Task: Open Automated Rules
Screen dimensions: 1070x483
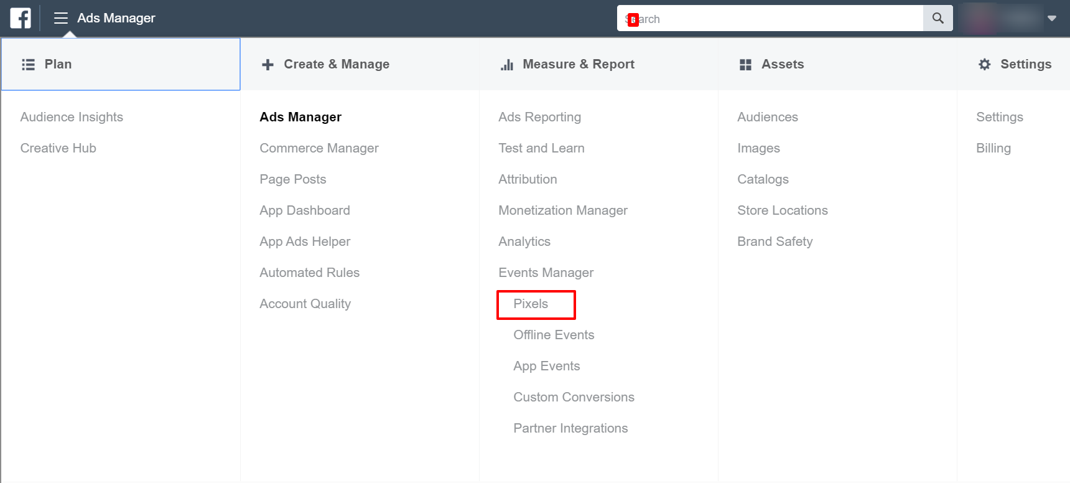Action: click(x=309, y=273)
